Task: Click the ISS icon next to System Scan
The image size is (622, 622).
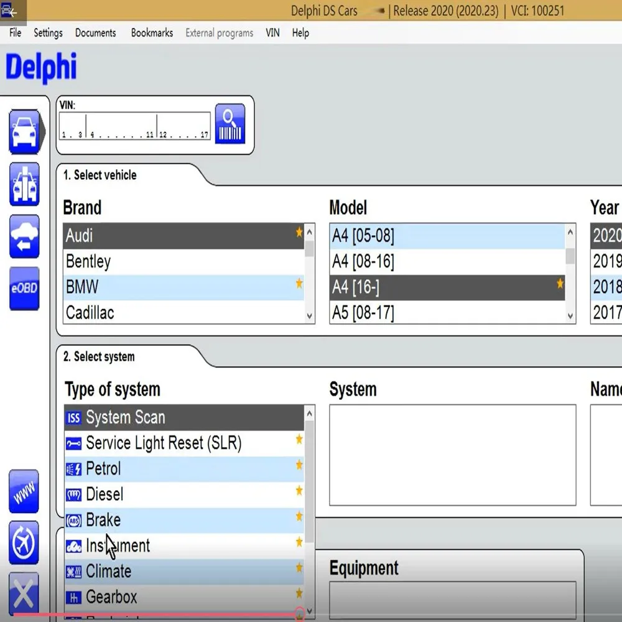Action: click(x=73, y=417)
